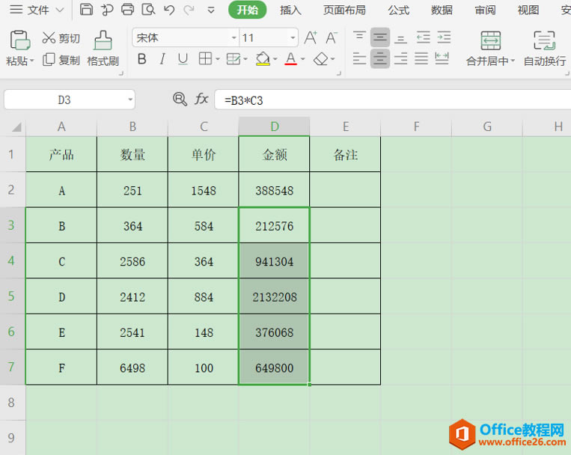Increase font size with larger A
Image resolution: width=571 pixels, height=455 pixels.
pyautogui.click(x=311, y=37)
